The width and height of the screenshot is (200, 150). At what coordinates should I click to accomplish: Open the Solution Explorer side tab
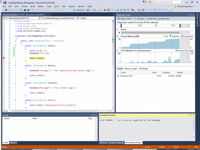pyautogui.click(x=197, y=20)
